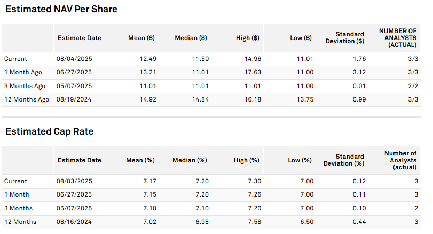The image size is (433, 234).
Task: Select the "Mean ($)" column header
Action: point(141,38)
